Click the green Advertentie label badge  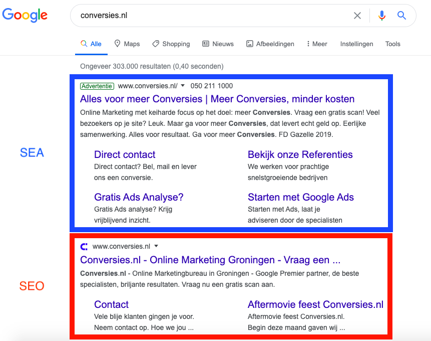97,86
